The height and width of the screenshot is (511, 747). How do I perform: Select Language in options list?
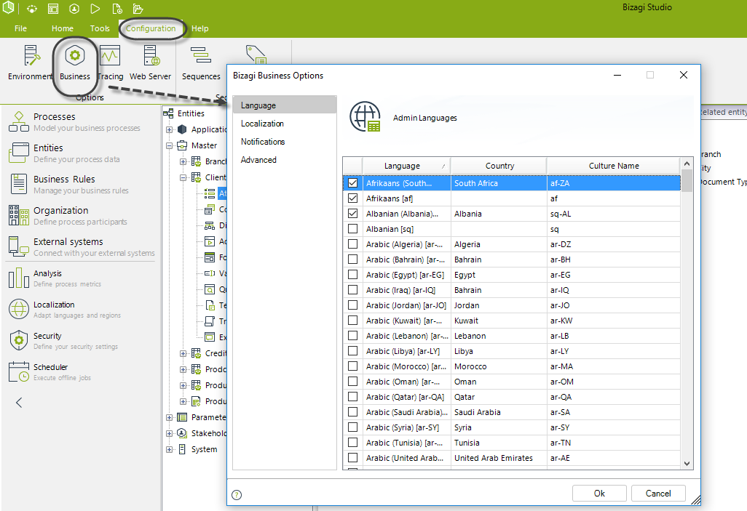click(x=285, y=105)
